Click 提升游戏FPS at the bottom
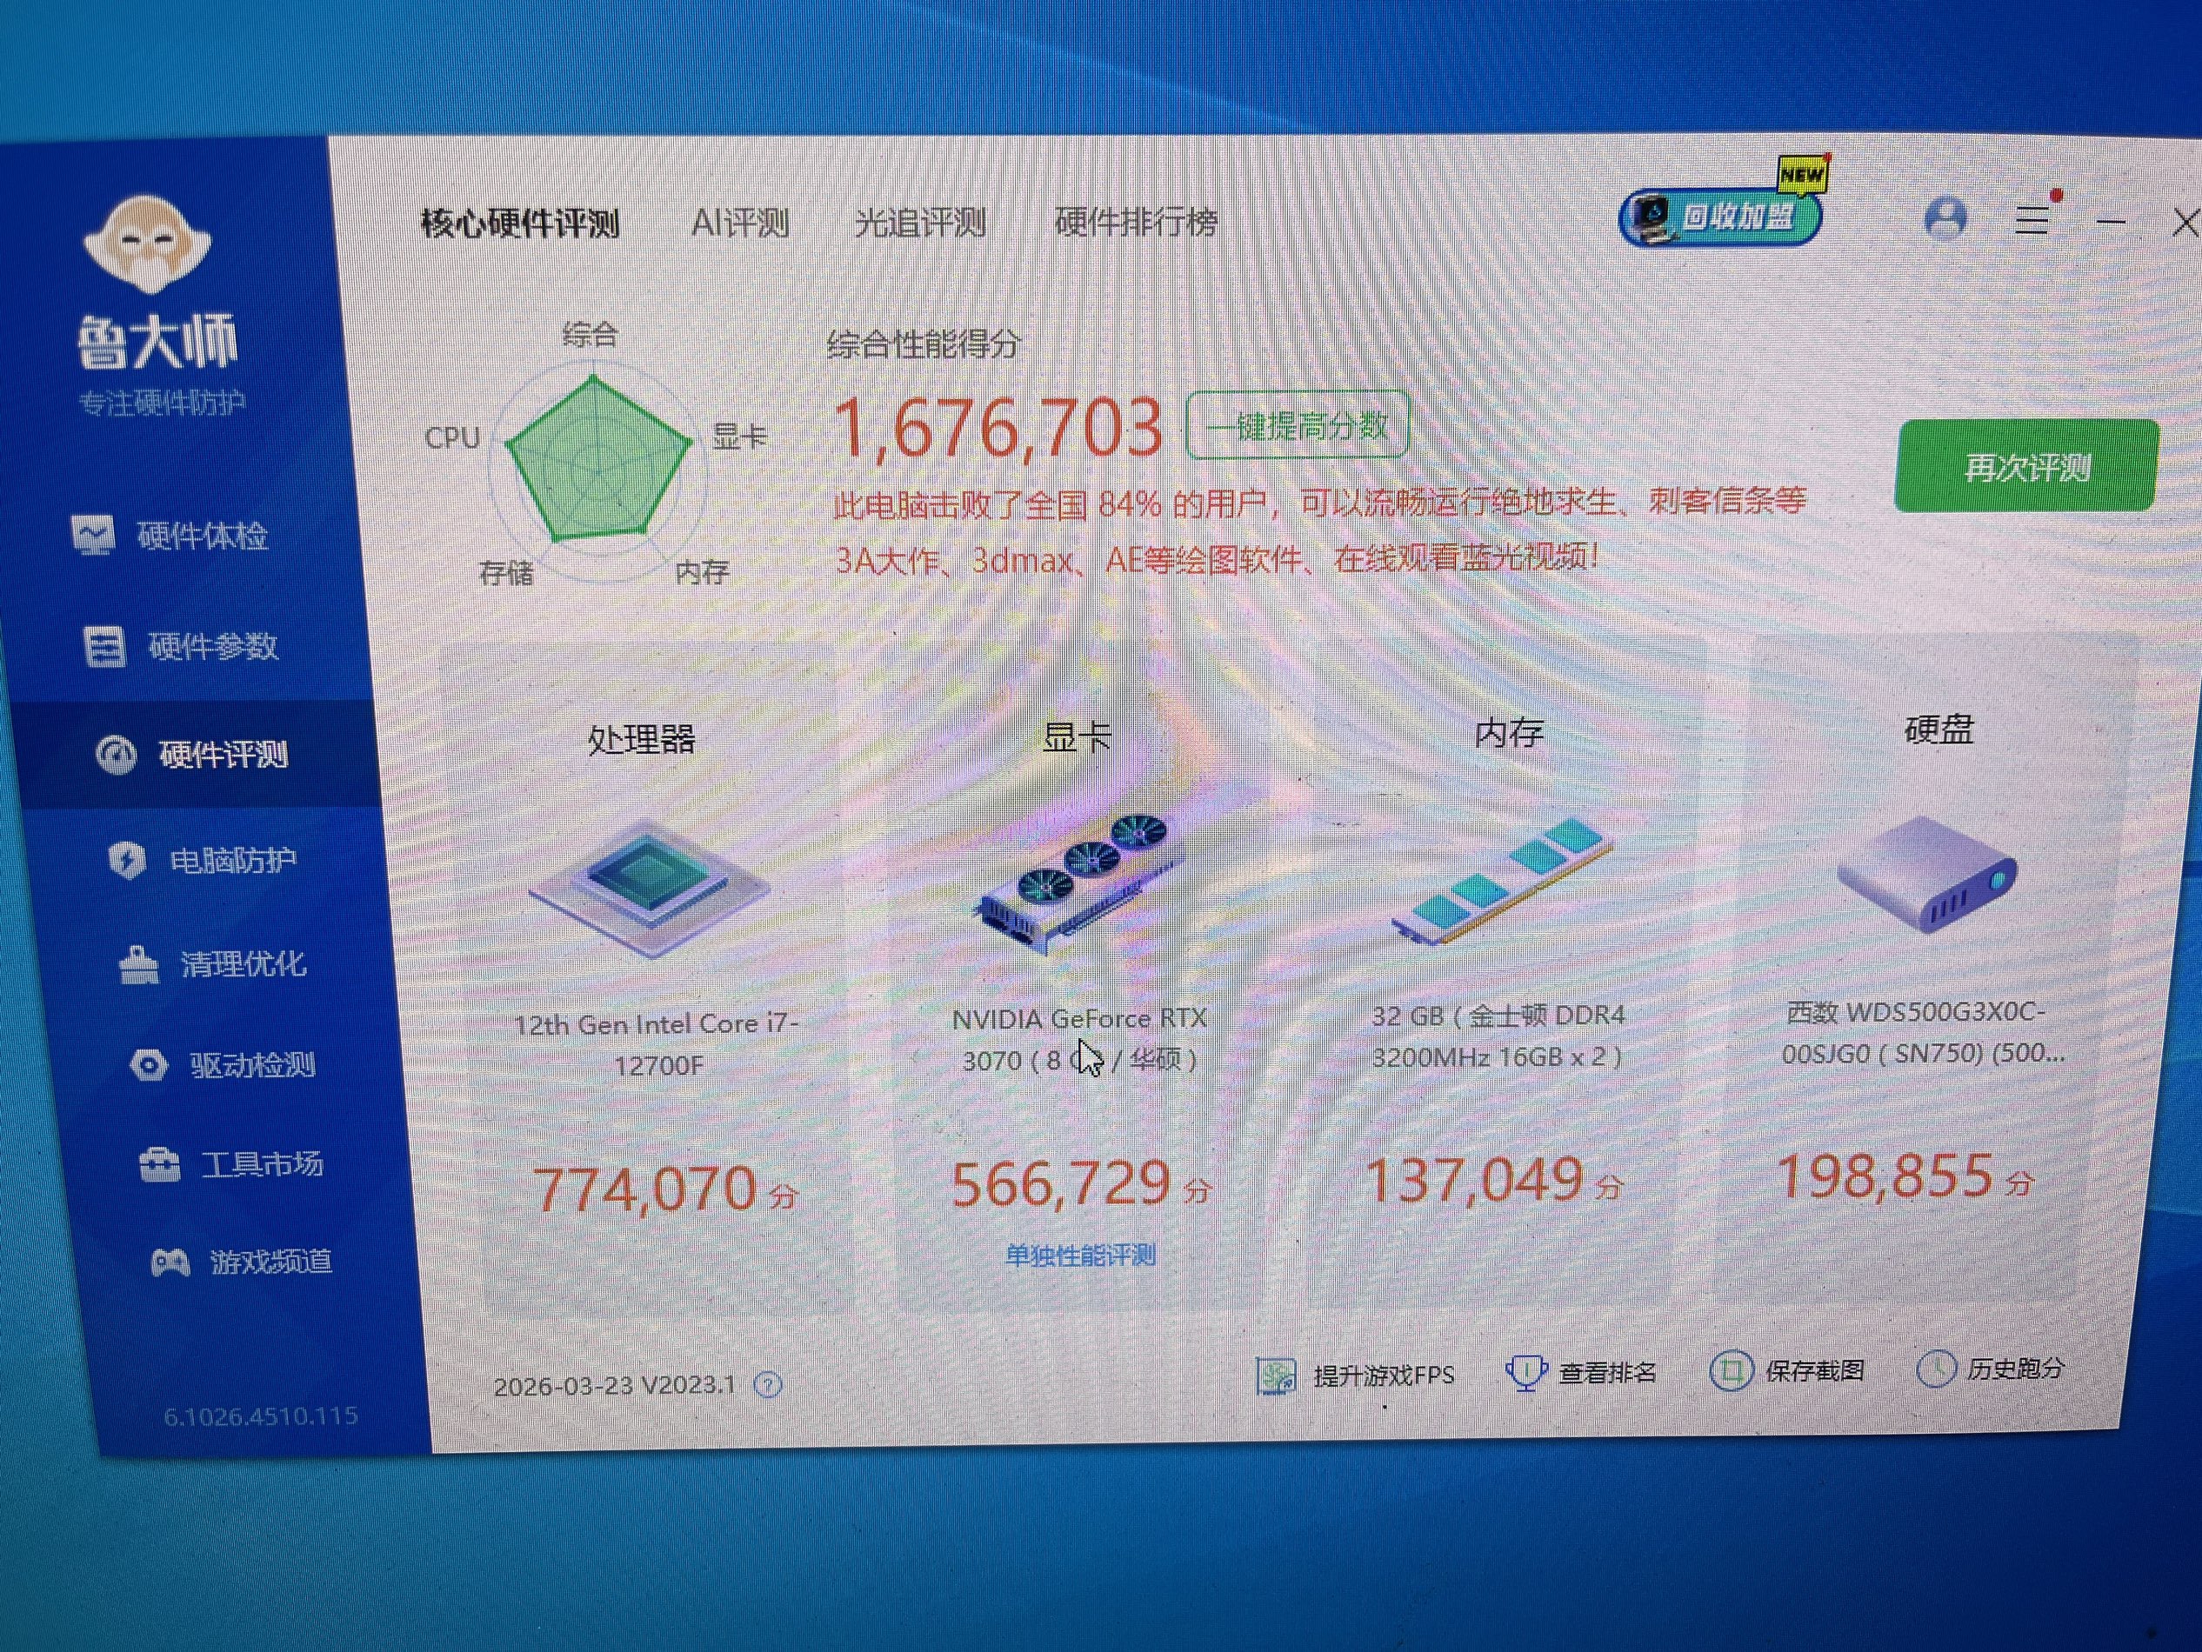Viewport: 2202px width, 1652px height. click(1382, 1376)
